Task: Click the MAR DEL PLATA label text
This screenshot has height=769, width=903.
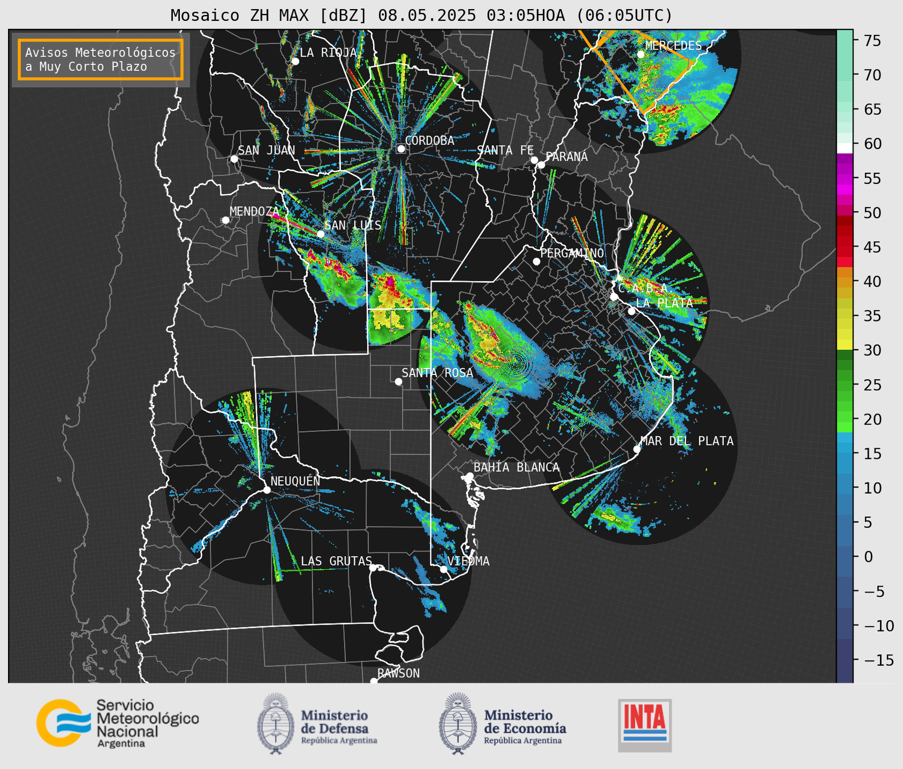Action: tap(687, 441)
